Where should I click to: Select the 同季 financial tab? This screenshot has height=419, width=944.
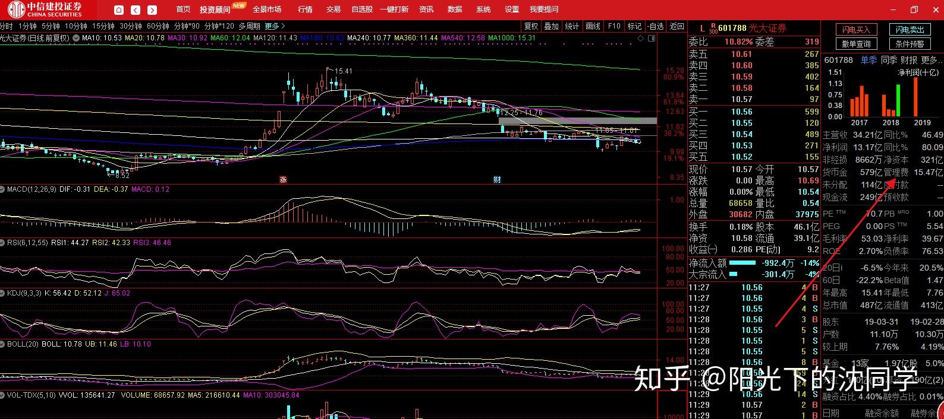tap(889, 60)
